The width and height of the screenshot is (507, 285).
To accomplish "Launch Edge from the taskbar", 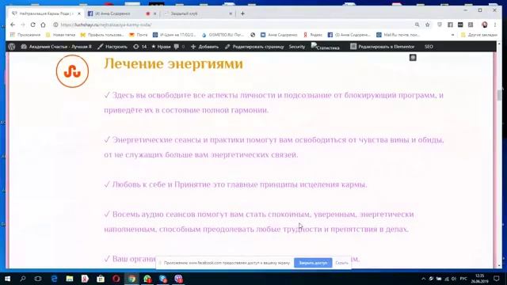I will coord(54,279).
